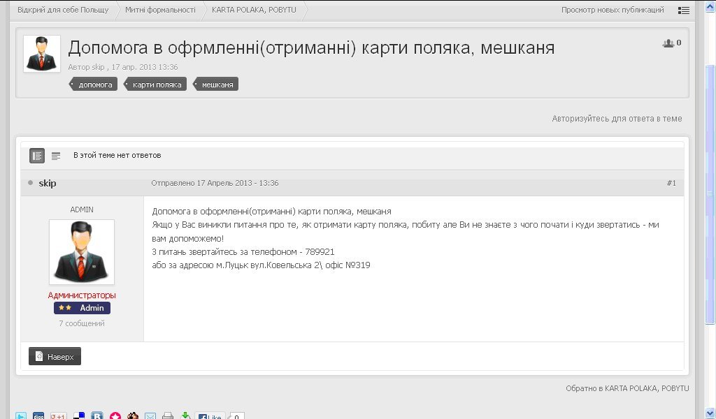
Task: Select the 'карти поляка' tag
Action: [157, 84]
